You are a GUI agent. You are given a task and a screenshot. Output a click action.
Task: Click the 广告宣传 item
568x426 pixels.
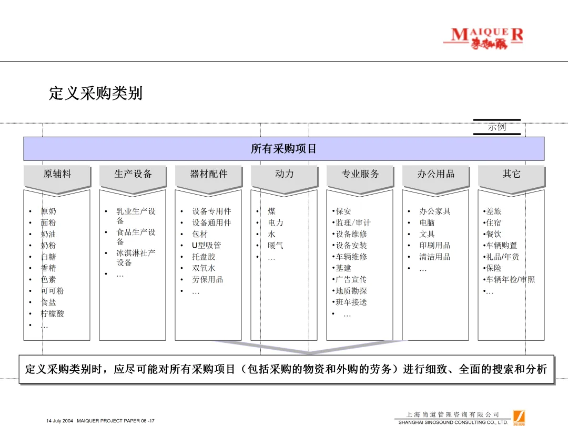[x=351, y=279]
